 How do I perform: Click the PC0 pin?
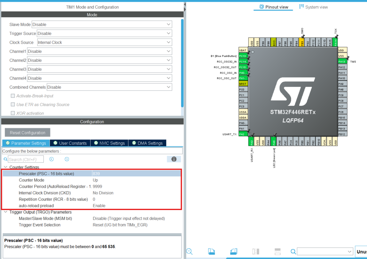pyautogui.click(x=243, y=90)
